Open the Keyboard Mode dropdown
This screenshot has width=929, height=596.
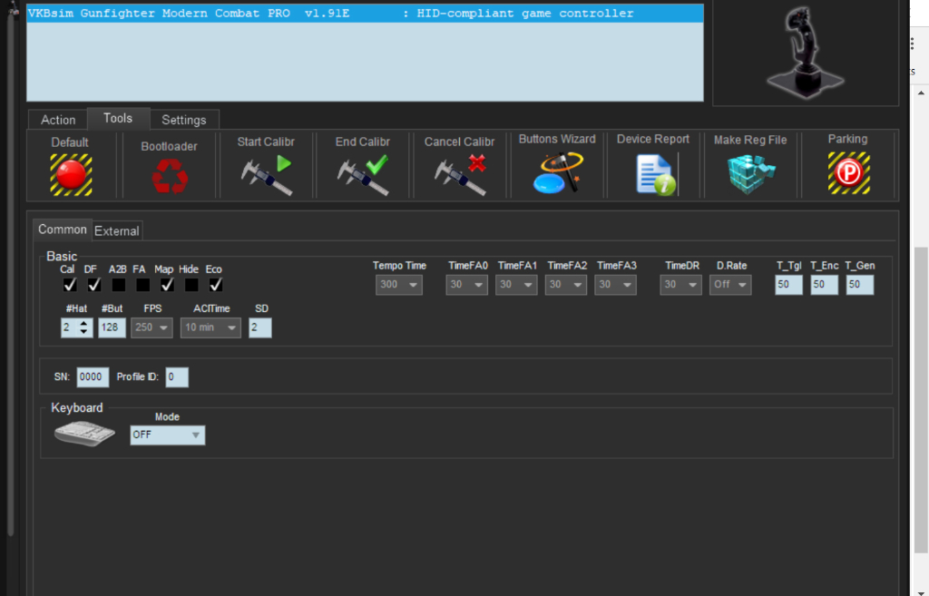pyautogui.click(x=168, y=435)
